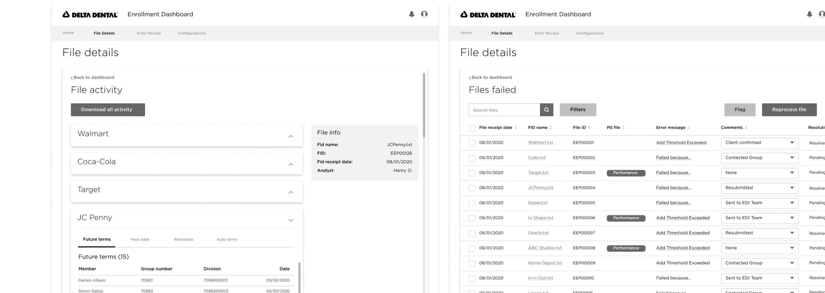Open the None comments dropdown for ABC Studios.txt
The width and height of the screenshot is (825, 293).
point(760,248)
